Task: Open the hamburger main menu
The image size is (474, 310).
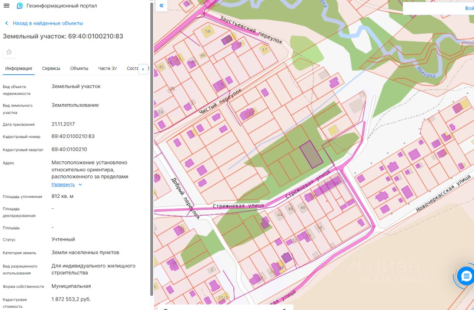Action: pyautogui.click(x=7, y=6)
